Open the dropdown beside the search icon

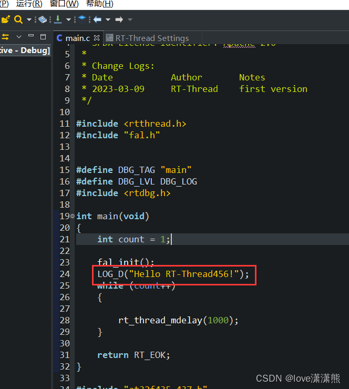(29, 19)
